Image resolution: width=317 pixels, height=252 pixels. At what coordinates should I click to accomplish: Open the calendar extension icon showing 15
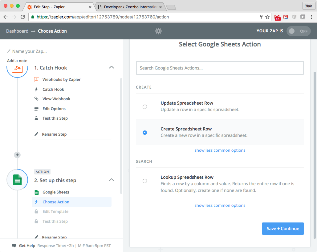277,17
